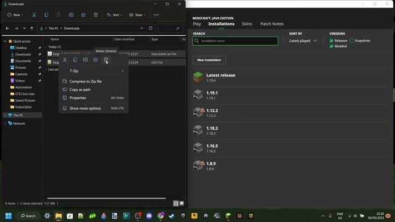The height and width of the screenshot is (222, 395).
Task: Open Chrome from the taskbar
Action: pyautogui.click(x=160, y=216)
